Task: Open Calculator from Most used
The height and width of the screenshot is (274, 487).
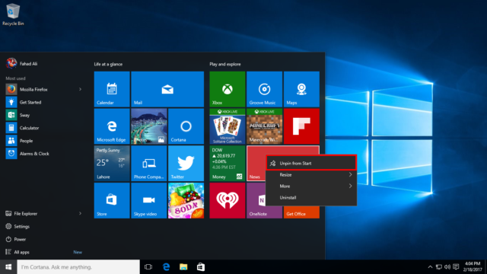Action: tap(43, 128)
